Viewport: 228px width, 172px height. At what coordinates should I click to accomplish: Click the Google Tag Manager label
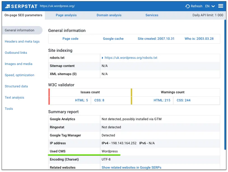coord(66,135)
